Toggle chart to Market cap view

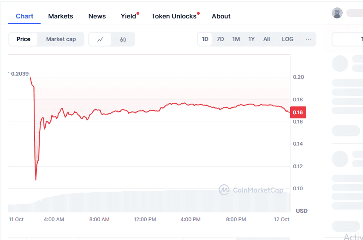click(61, 39)
